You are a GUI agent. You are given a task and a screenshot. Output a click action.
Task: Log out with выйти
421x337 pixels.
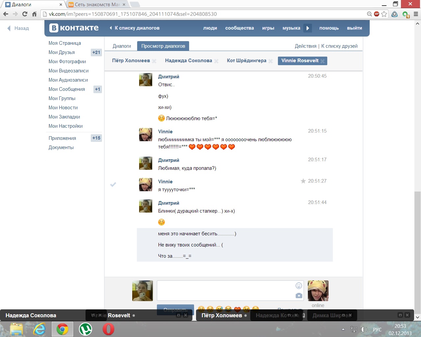(x=355, y=28)
